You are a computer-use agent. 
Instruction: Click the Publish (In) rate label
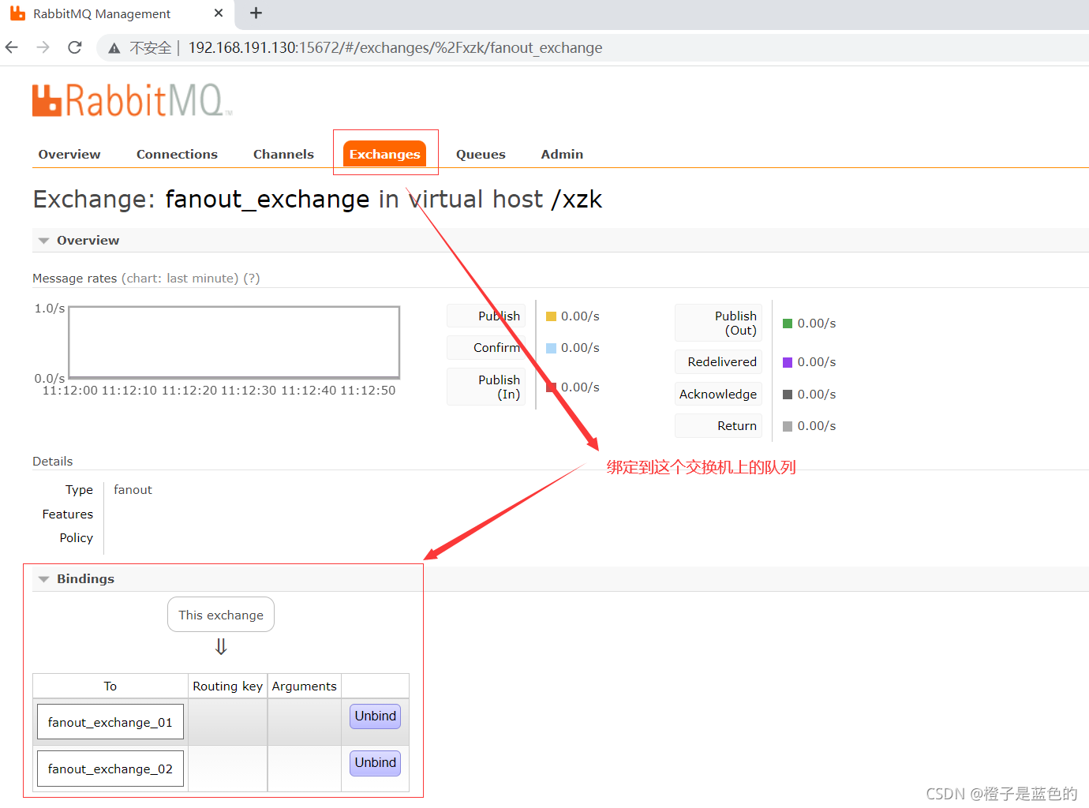point(486,387)
